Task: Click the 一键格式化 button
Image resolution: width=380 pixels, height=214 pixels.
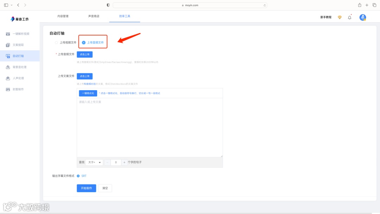Action: 88,93
